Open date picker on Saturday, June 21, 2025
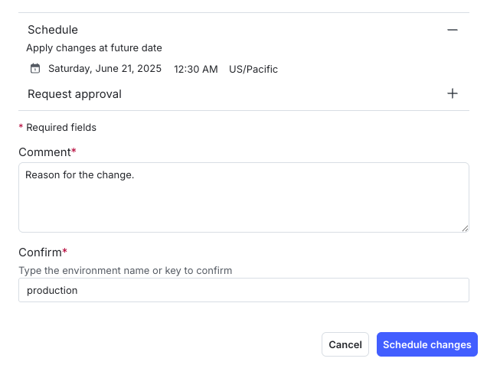The height and width of the screenshot is (365, 487). pos(104,69)
